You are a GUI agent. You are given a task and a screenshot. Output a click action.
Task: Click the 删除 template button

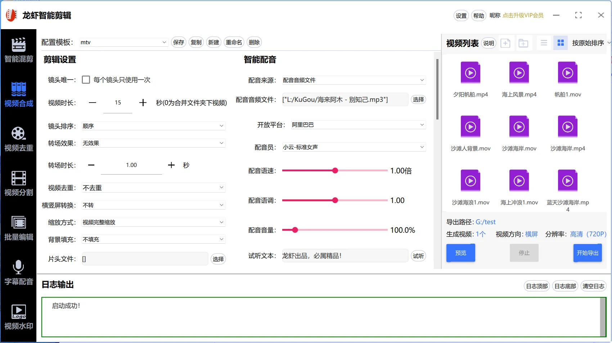coord(254,42)
